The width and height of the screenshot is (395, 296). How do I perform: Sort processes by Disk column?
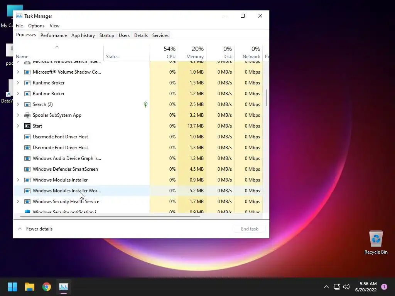(220, 52)
